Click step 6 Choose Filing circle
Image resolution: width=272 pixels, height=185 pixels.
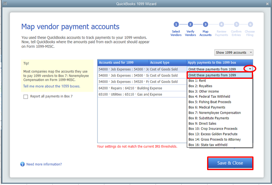(x=250, y=25)
